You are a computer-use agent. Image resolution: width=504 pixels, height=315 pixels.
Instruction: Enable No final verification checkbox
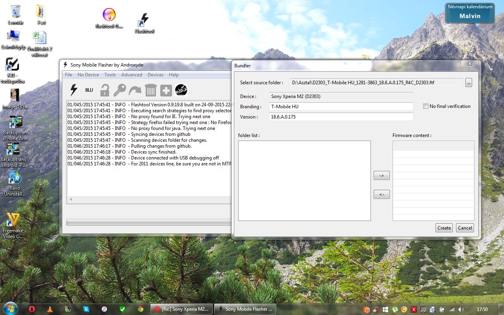click(x=426, y=106)
